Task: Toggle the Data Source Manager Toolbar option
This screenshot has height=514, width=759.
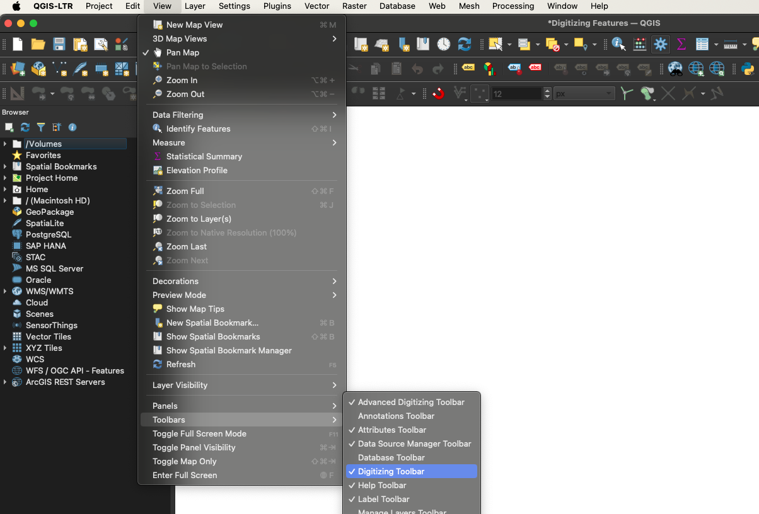Action: (412, 443)
